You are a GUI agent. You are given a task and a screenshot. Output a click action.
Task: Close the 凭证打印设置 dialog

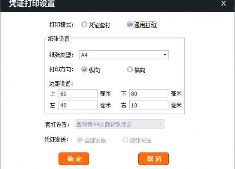(224, 4)
